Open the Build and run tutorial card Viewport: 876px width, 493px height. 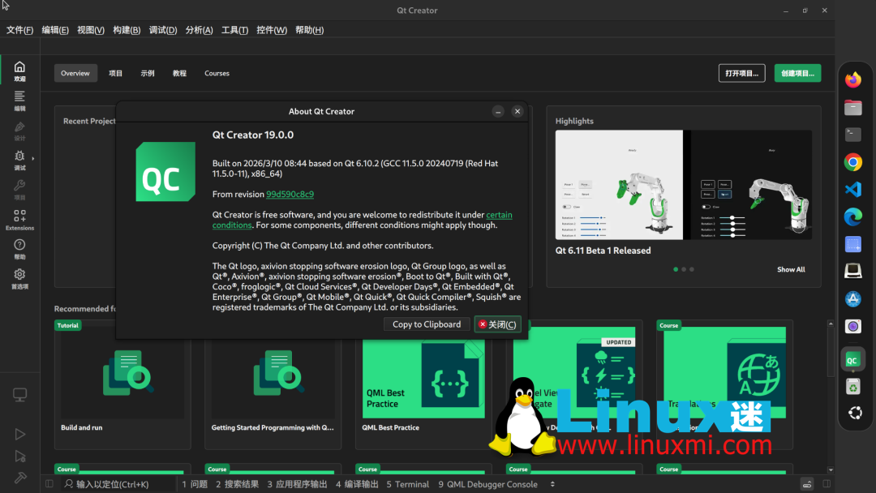[x=122, y=384]
